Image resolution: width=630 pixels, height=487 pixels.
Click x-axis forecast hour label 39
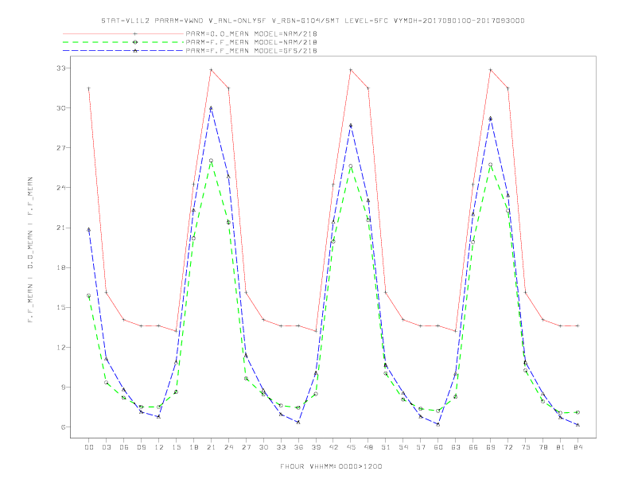pos(317,447)
